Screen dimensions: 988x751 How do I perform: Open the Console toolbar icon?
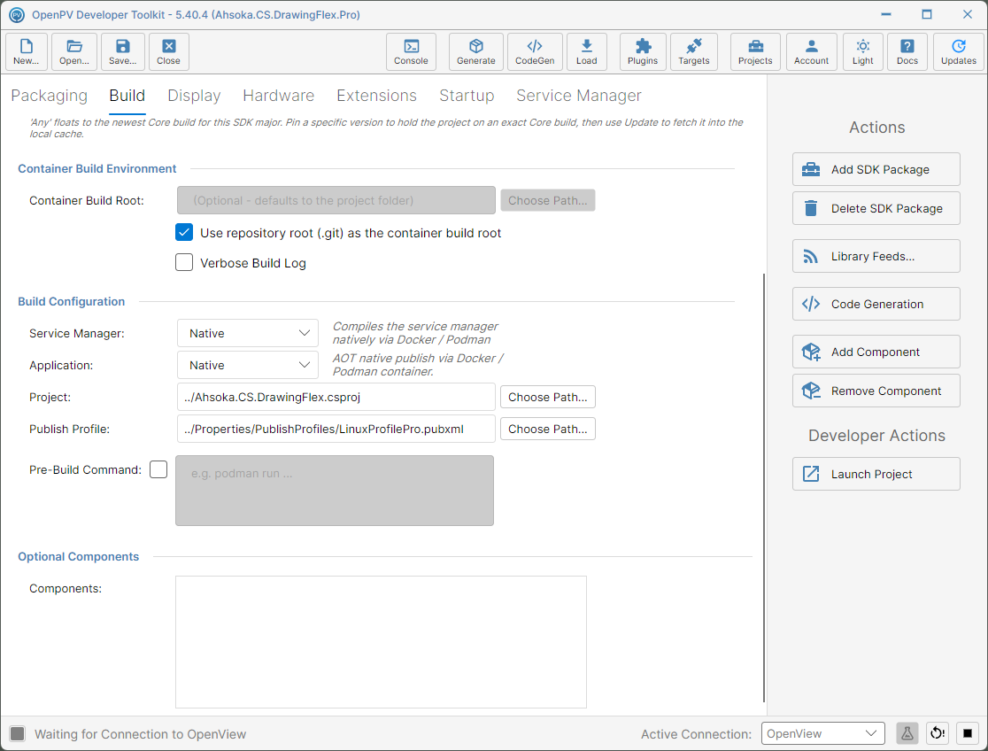(x=411, y=51)
